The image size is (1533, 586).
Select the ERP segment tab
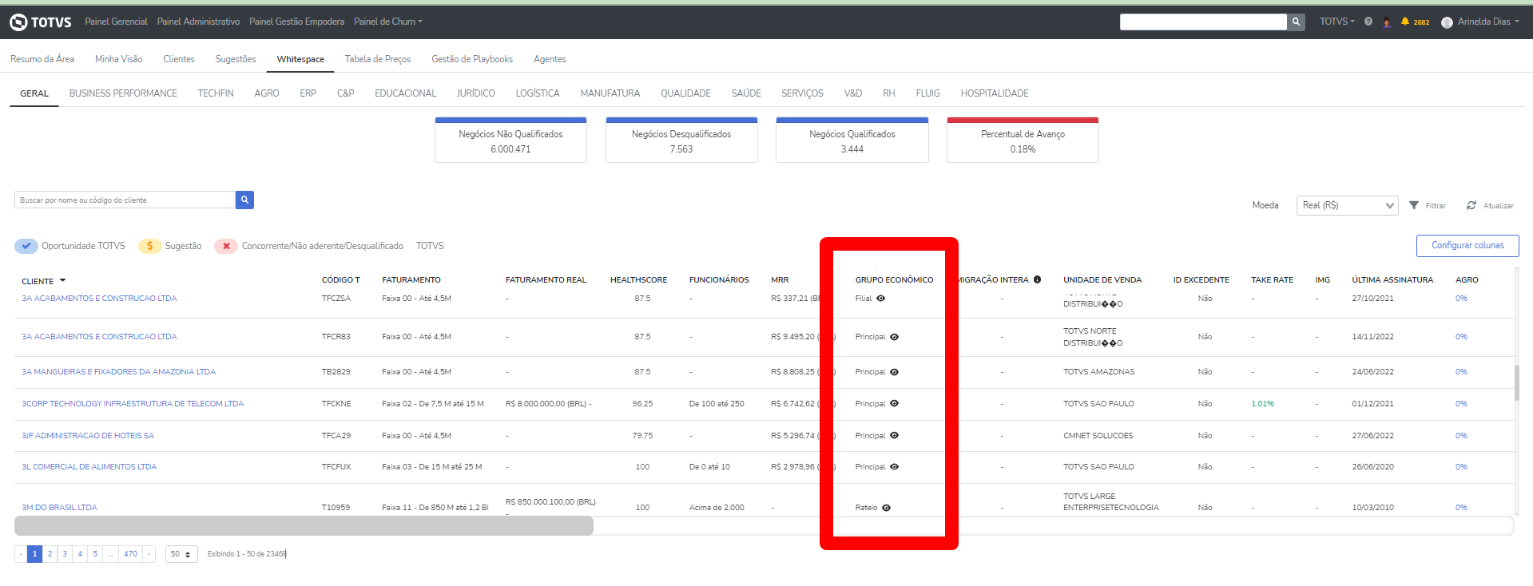308,93
